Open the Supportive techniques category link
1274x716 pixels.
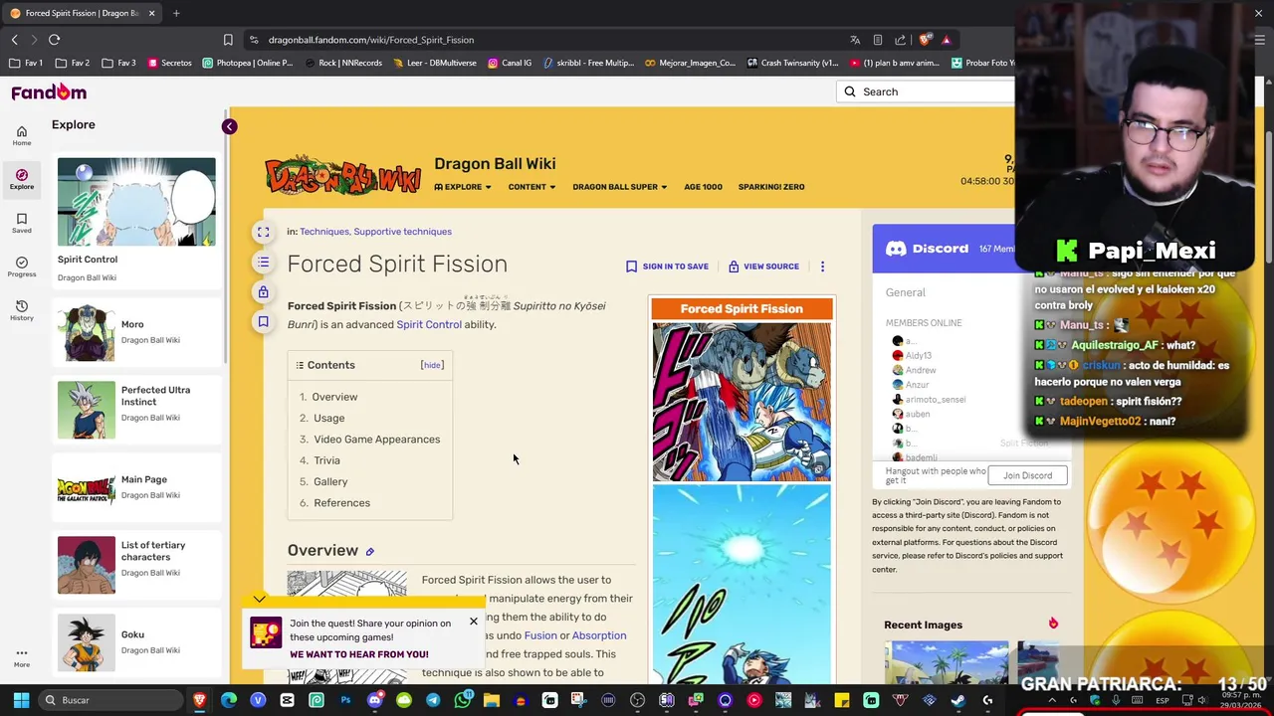pyautogui.click(x=402, y=232)
